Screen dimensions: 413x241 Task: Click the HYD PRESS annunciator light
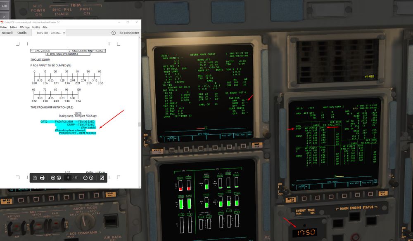pos(370,77)
